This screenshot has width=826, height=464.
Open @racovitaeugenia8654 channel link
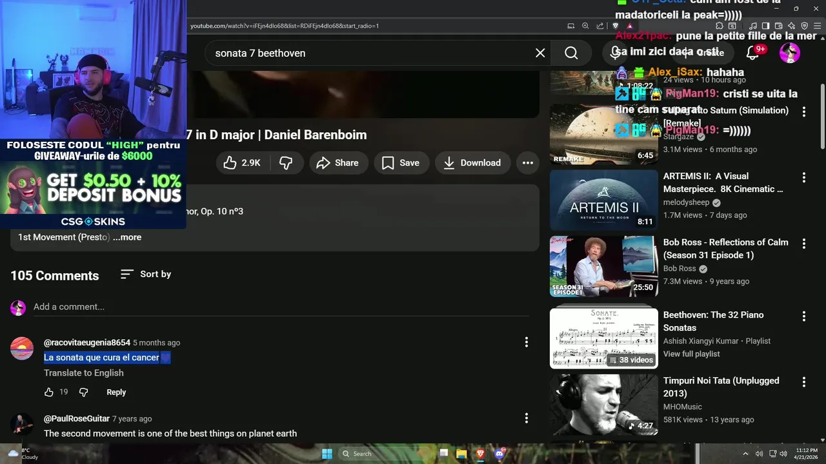87,343
